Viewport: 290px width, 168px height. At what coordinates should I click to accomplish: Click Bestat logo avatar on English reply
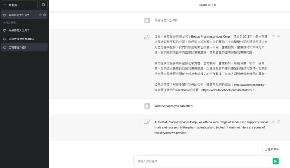(147, 122)
